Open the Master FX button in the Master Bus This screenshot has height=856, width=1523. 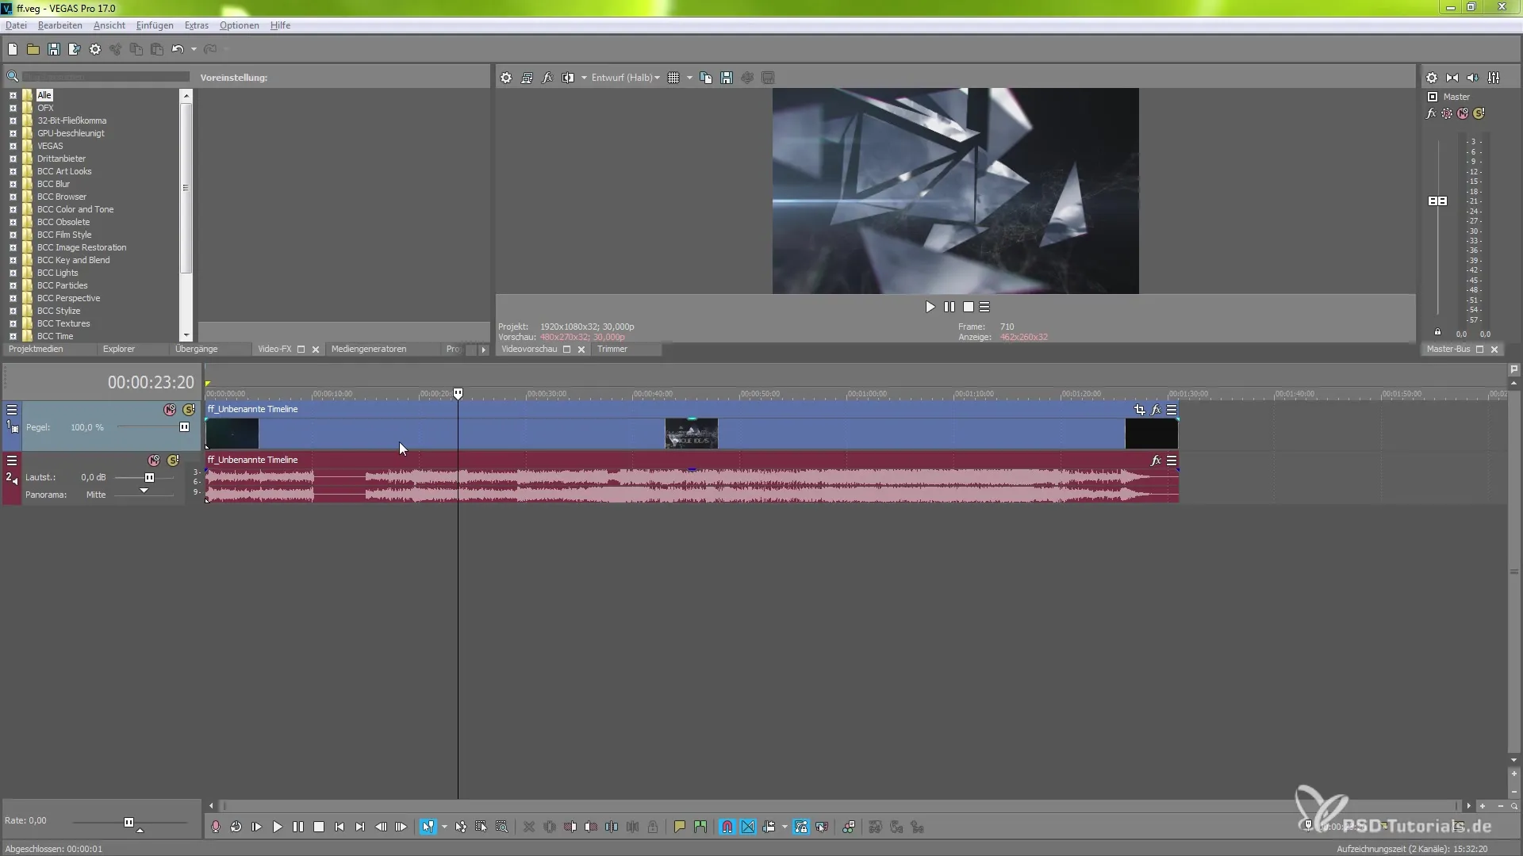[x=1431, y=113]
